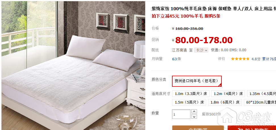Screen dimensions: 276x130
Task: Click the quantity input field
Action: click(x=181, y=114)
